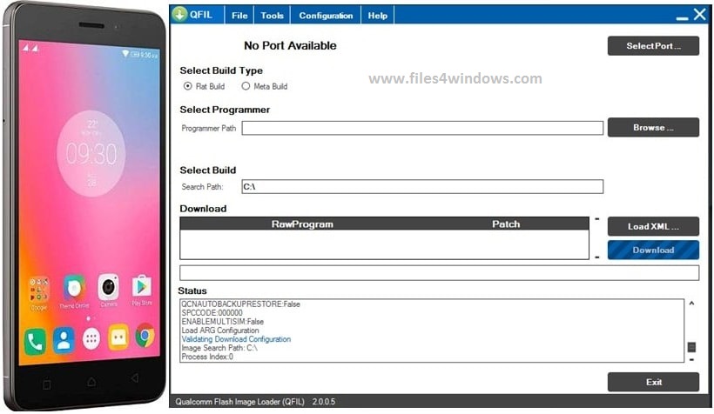
Task: Launch Chrome from the phone dock
Action: (145, 336)
